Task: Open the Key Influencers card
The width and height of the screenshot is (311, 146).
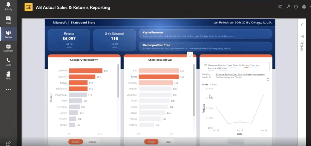Action: pyautogui.click(x=205, y=34)
